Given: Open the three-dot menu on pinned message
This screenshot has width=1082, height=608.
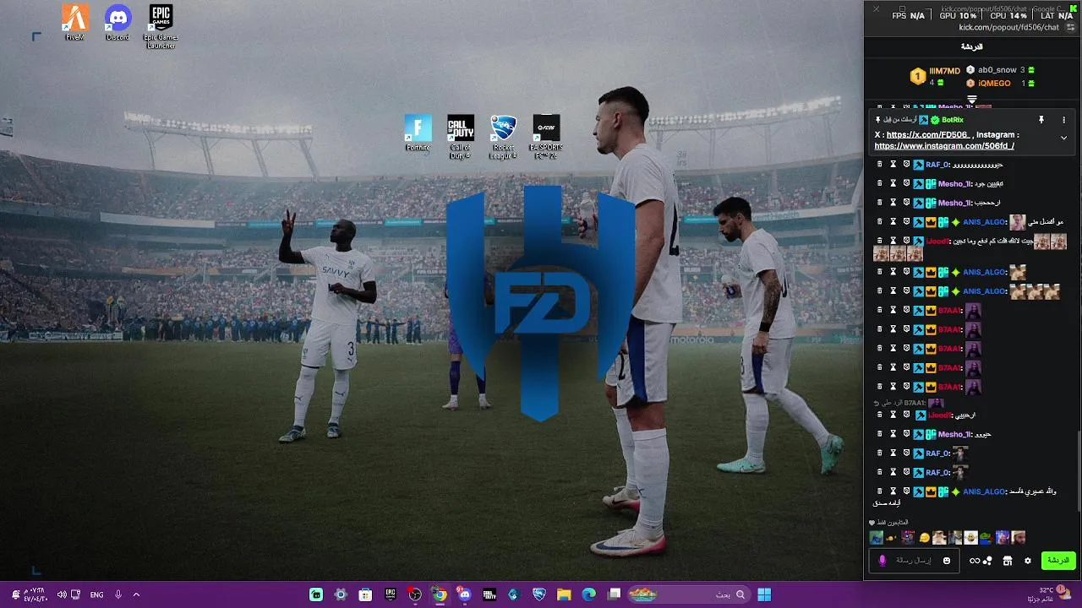Looking at the screenshot, I should click(x=1063, y=120).
